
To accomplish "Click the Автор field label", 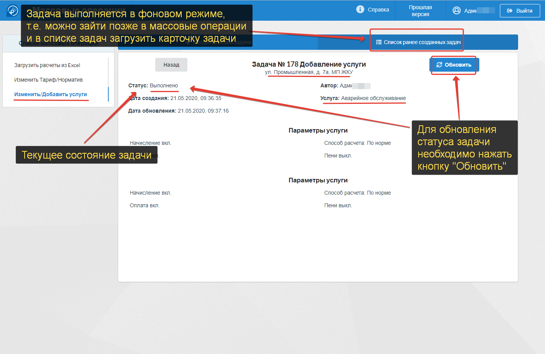I will (x=329, y=85).
